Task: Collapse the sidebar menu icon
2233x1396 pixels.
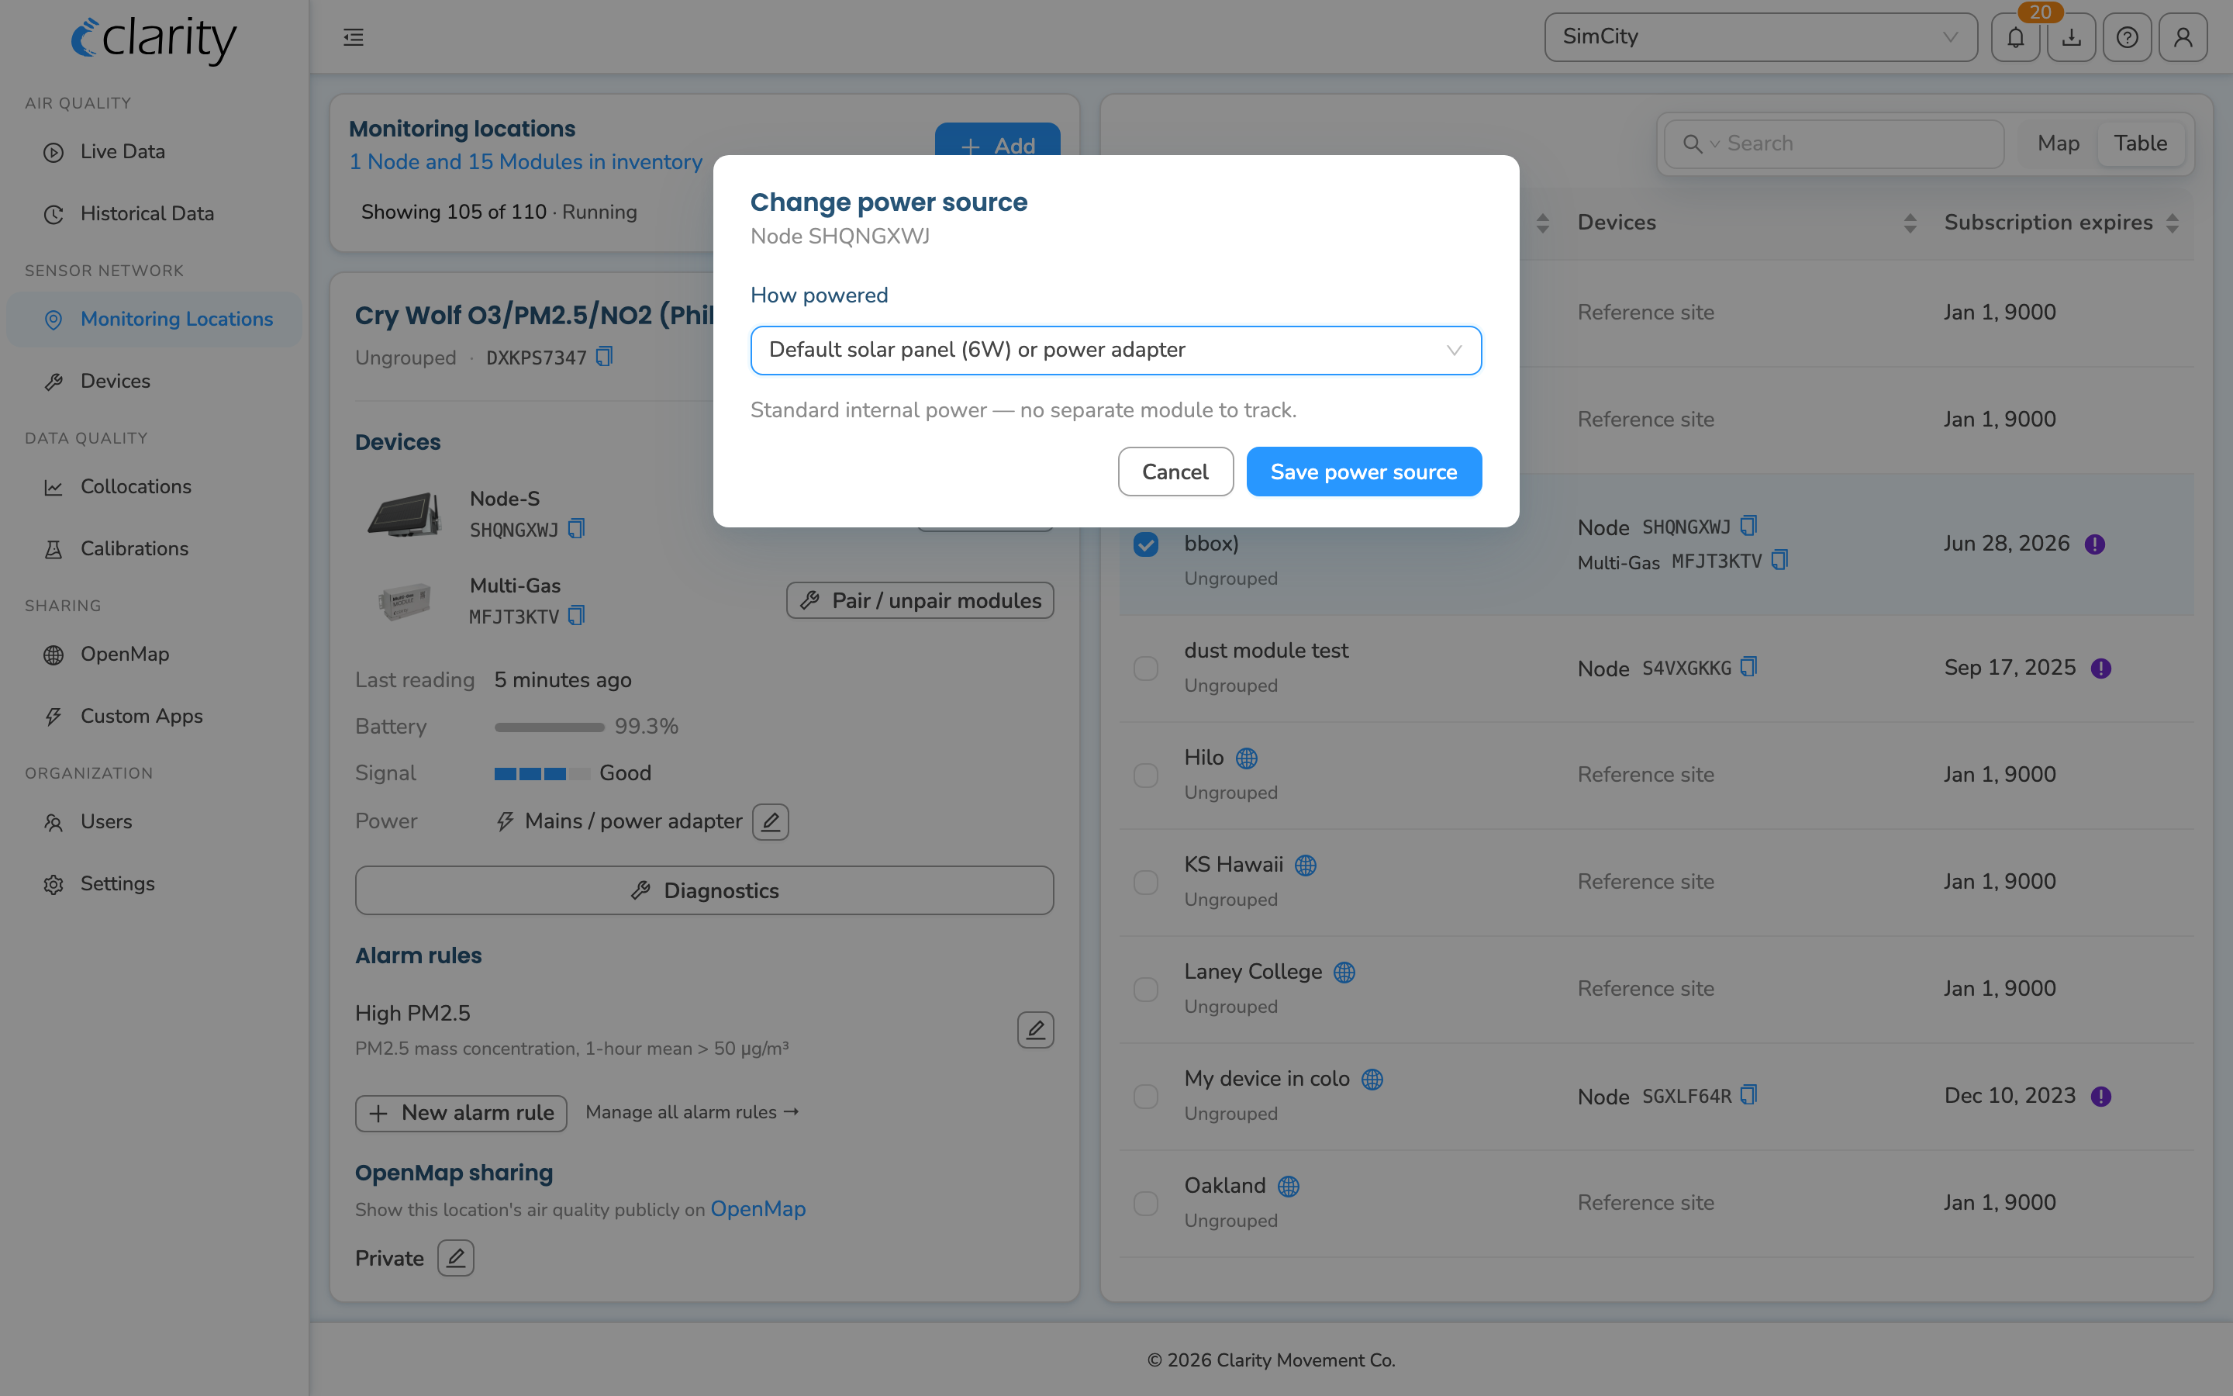Action: coord(354,37)
